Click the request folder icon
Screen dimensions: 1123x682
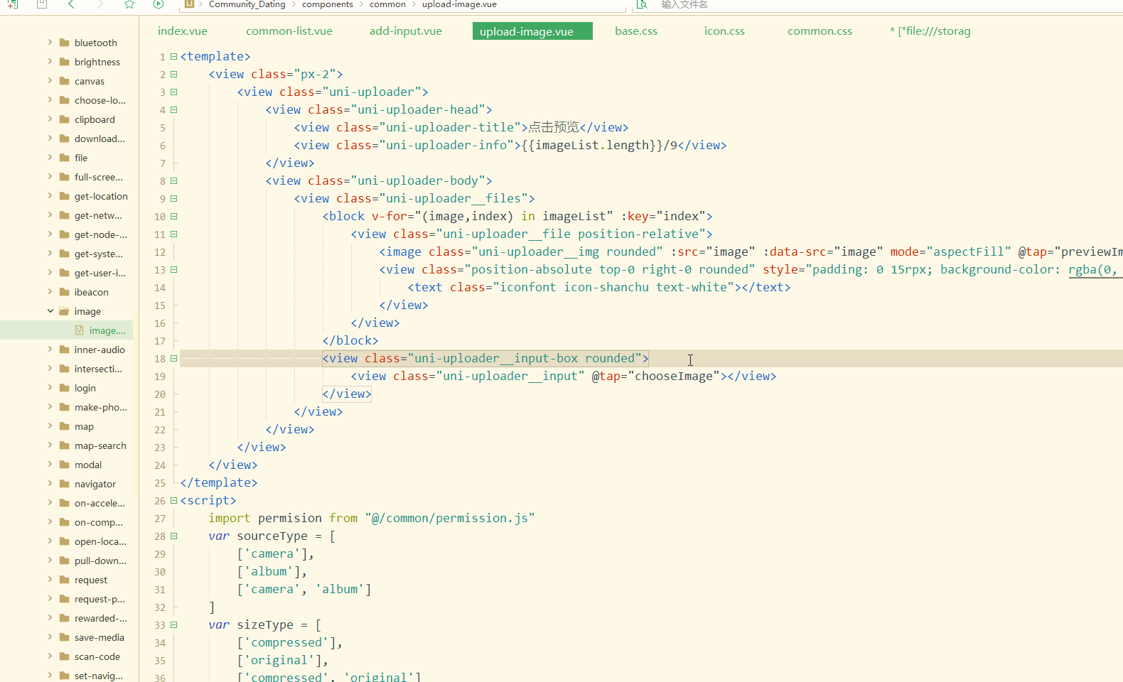[65, 580]
